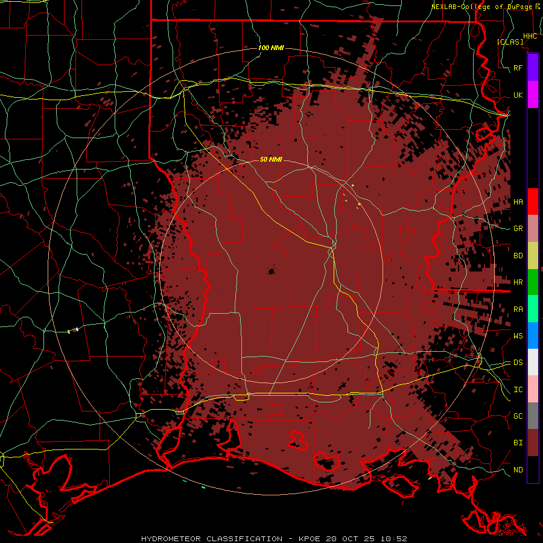Click the ND black legend swatch
This screenshot has width=543, height=543.
click(x=533, y=469)
